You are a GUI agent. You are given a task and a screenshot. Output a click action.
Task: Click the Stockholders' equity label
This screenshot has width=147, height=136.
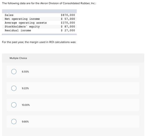tap(22, 27)
